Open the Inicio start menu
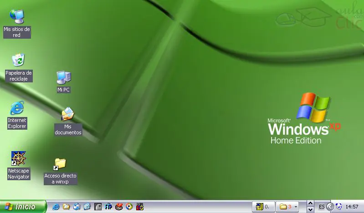 pyautogui.click(x=23, y=206)
